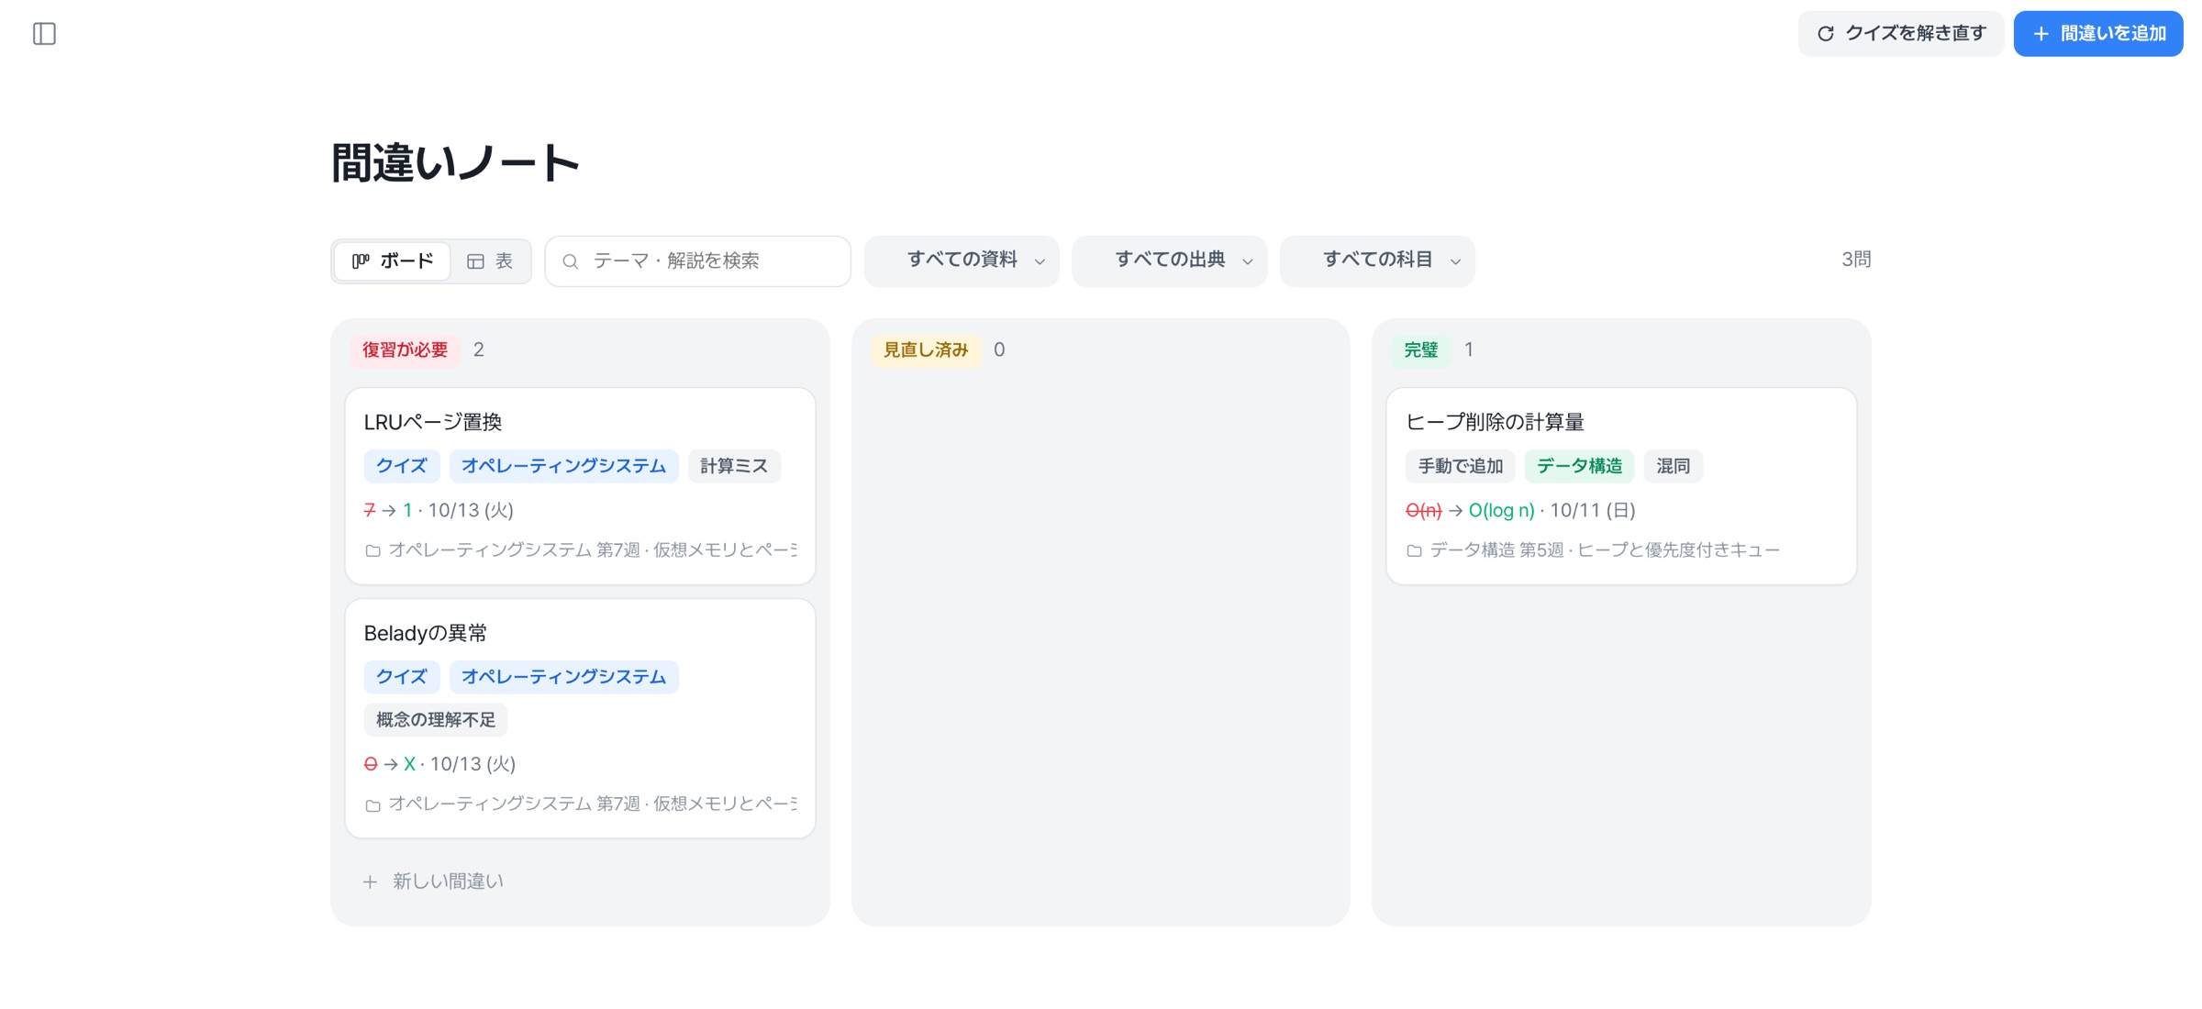Click the データ構造 tag
This screenshot has width=2202, height=1009.
tap(1579, 466)
